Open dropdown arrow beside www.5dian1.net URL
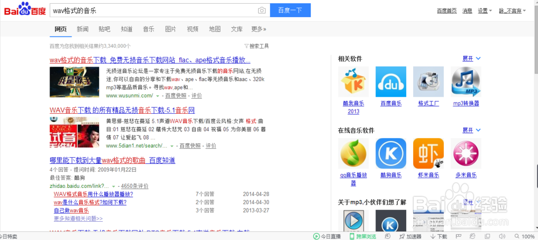 click(172, 146)
